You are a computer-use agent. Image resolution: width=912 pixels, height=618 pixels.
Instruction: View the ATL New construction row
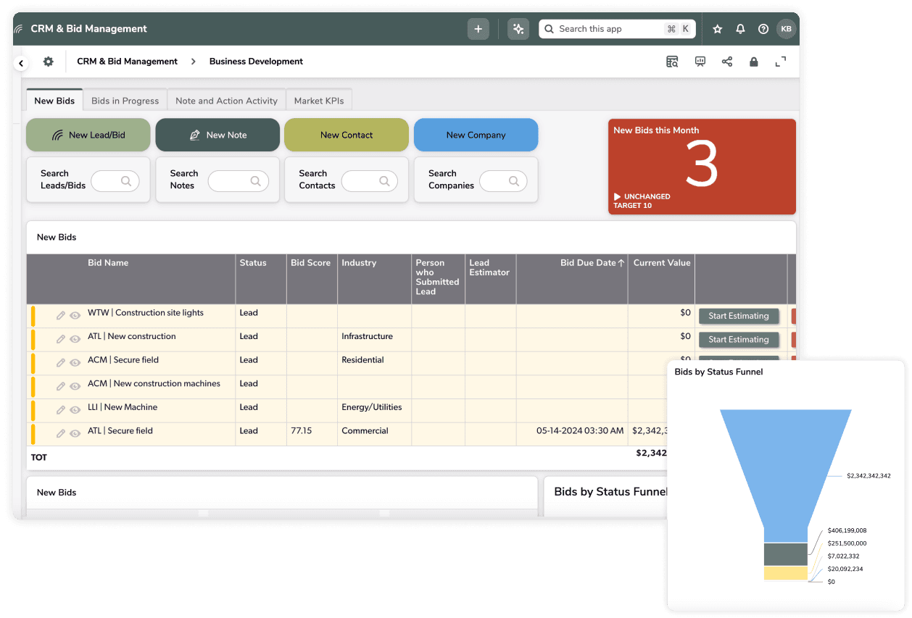[x=75, y=339]
